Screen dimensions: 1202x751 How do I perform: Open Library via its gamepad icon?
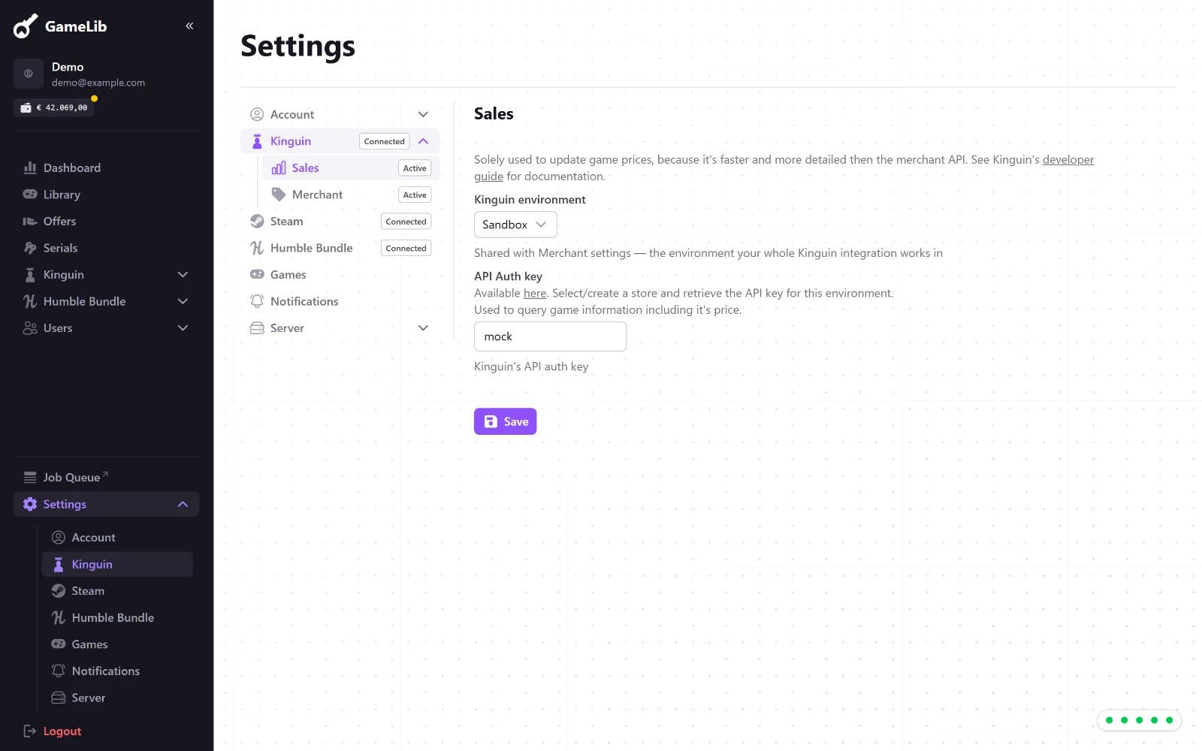click(30, 195)
